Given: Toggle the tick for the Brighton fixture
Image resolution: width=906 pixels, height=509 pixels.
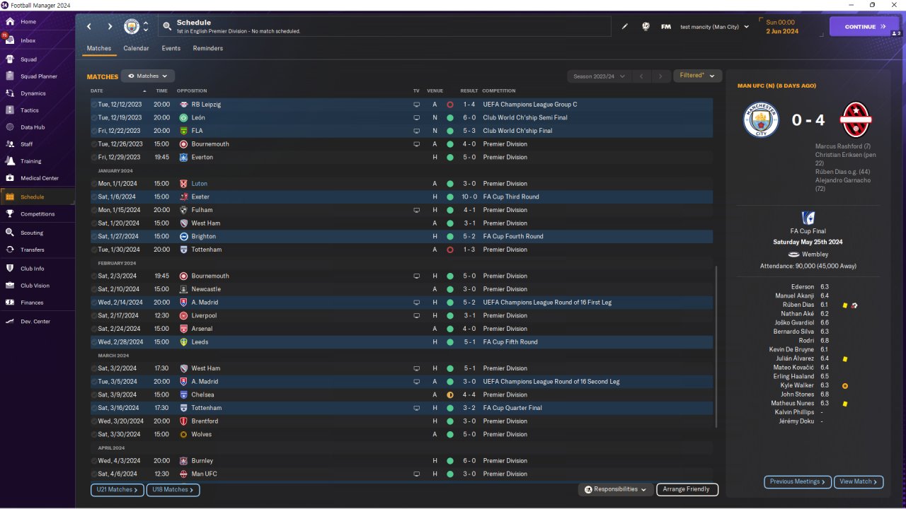Looking at the screenshot, I should (x=94, y=236).
